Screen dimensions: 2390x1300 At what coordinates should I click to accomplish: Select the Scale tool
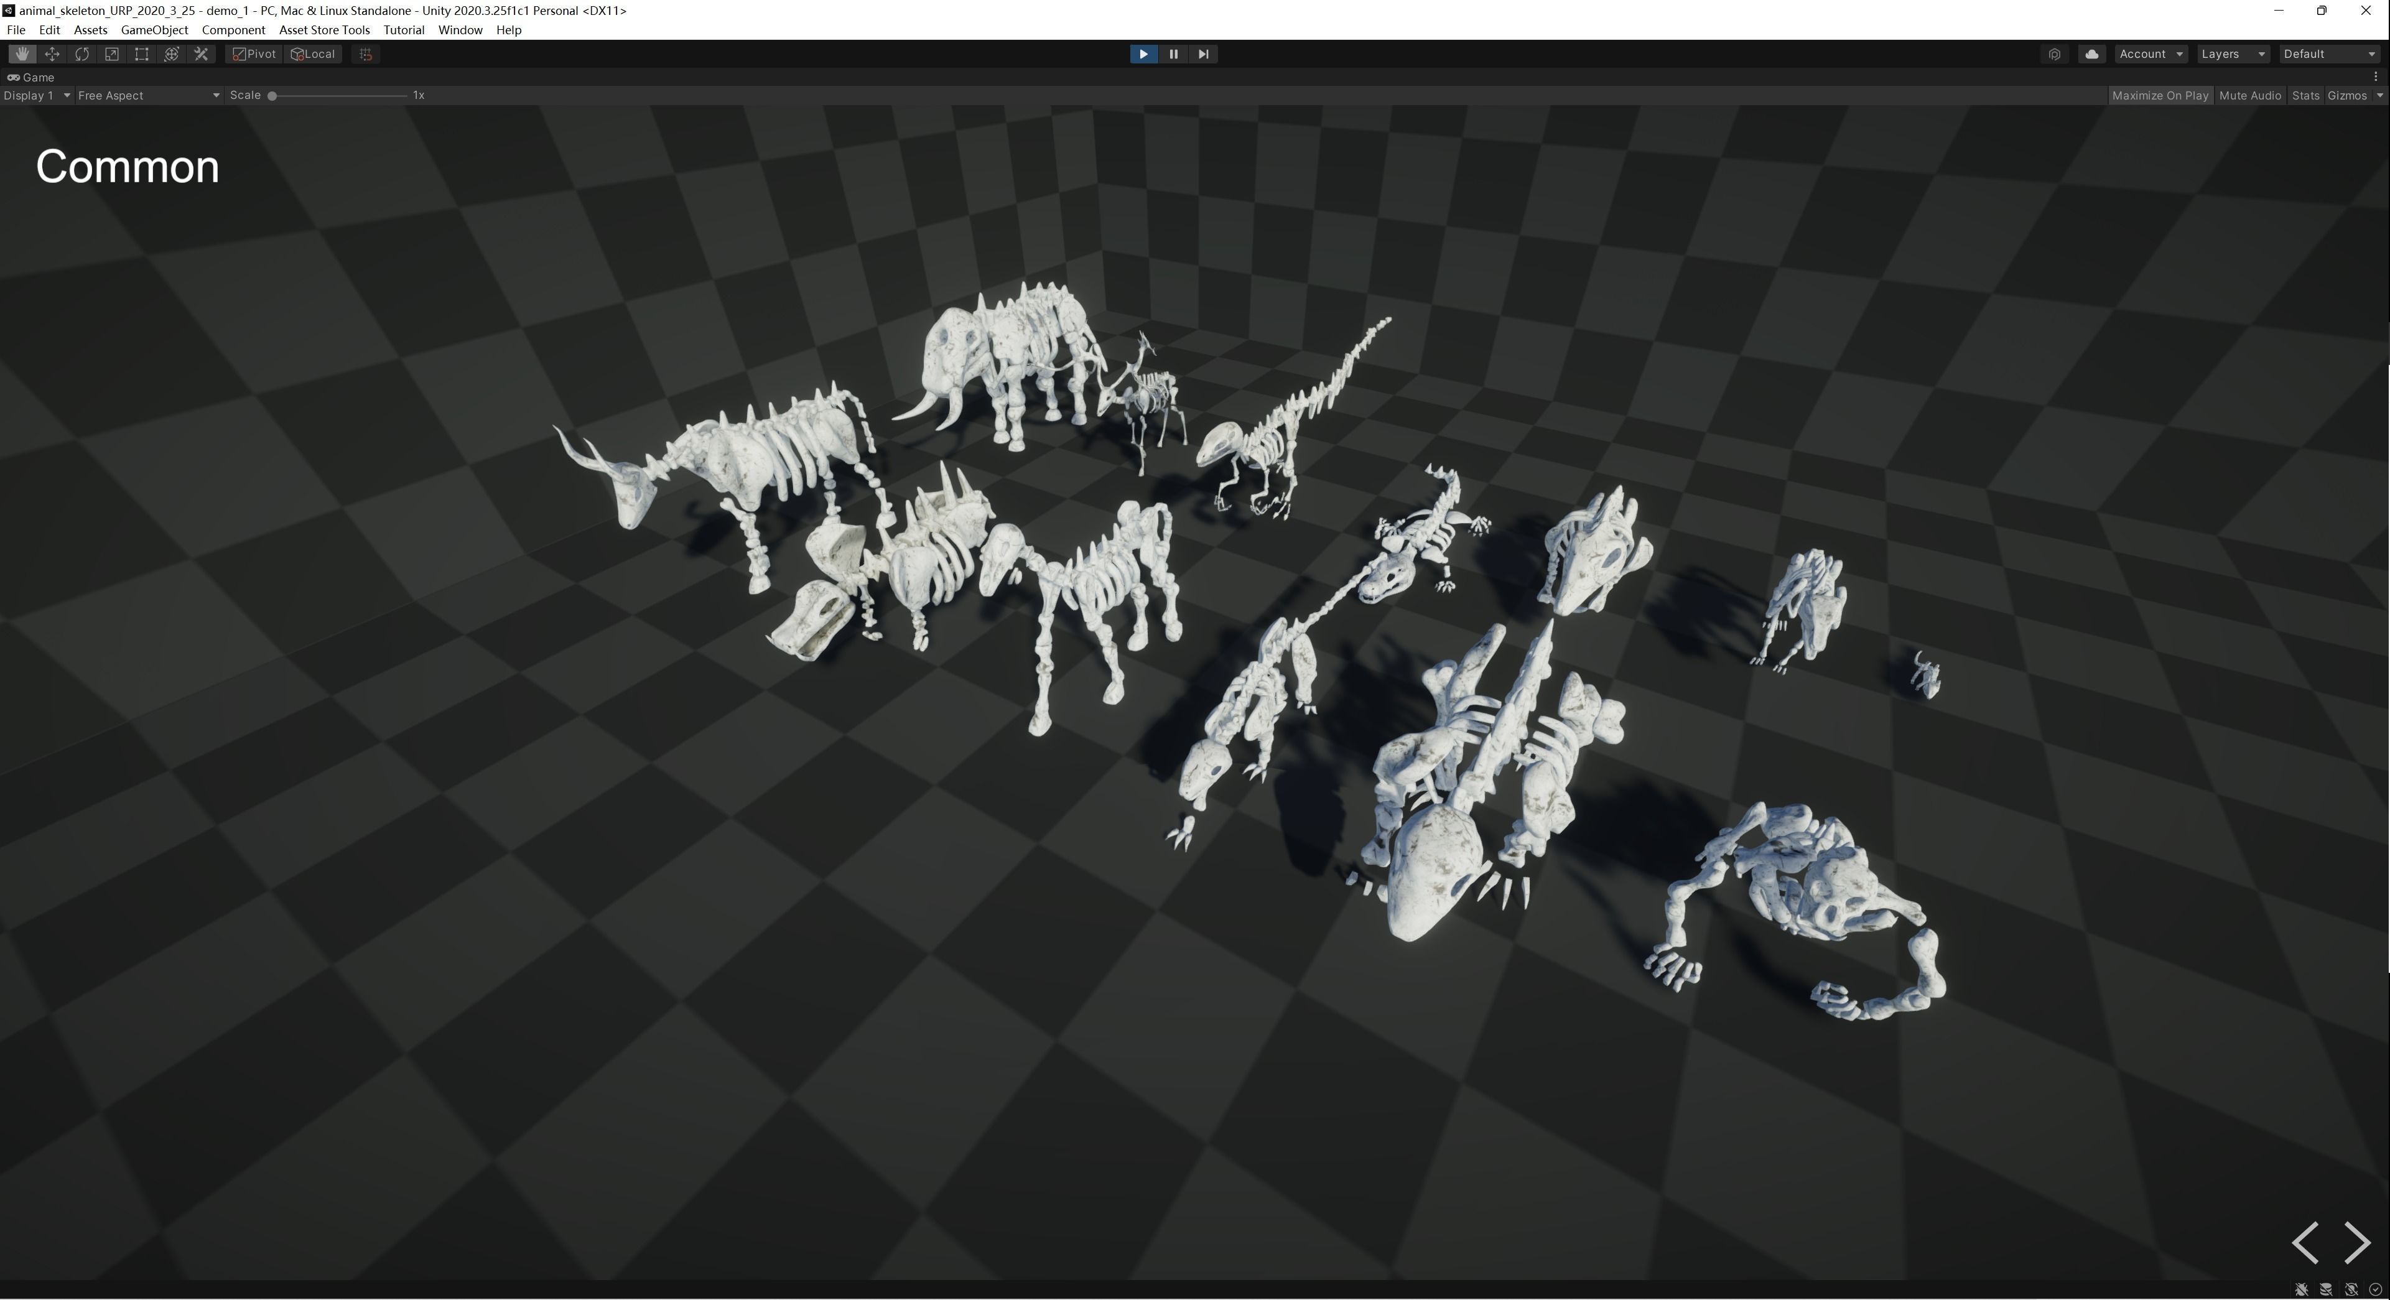(x=111, y=54)
